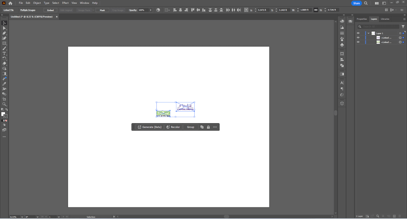Click the fill color swatch in the toolbar

3,114
